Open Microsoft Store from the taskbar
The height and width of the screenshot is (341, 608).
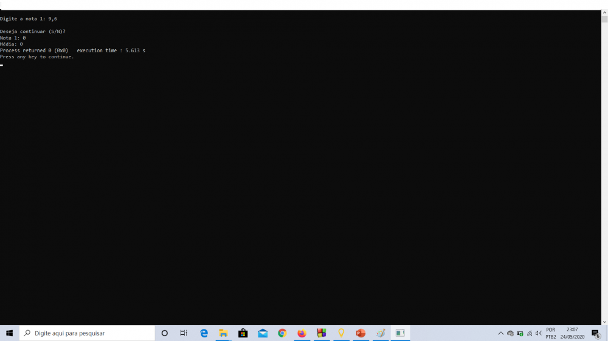click(243, 333)
